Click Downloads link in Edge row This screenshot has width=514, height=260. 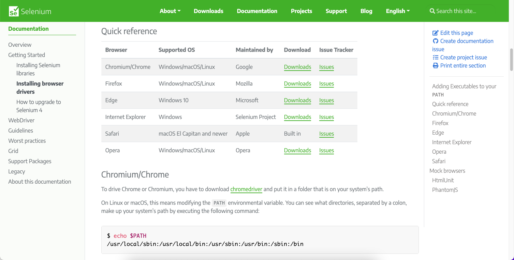pos(297,100)
